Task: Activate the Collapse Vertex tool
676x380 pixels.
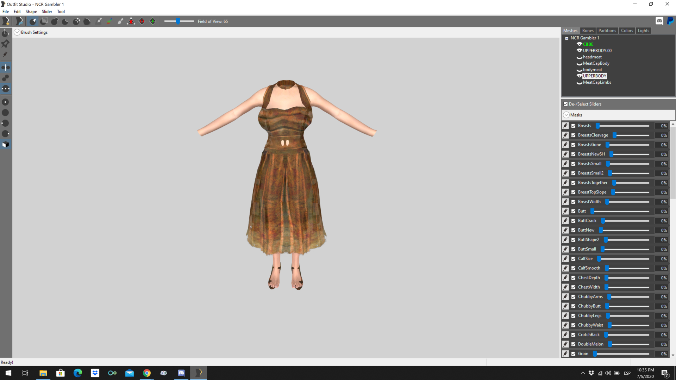Action: click(x=131, y=21)
